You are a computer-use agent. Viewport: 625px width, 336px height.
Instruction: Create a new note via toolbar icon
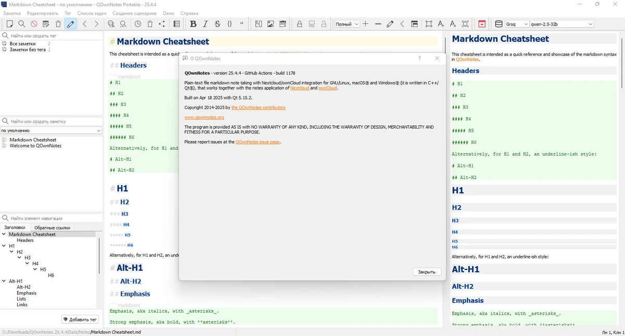click(x=9, y=24)
